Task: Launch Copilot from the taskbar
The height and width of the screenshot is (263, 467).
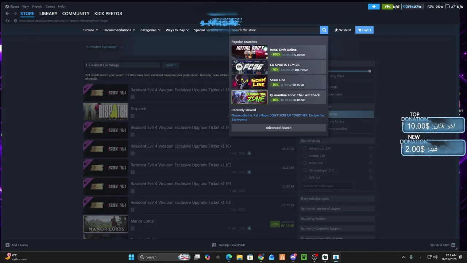Action: click(207, 257)
